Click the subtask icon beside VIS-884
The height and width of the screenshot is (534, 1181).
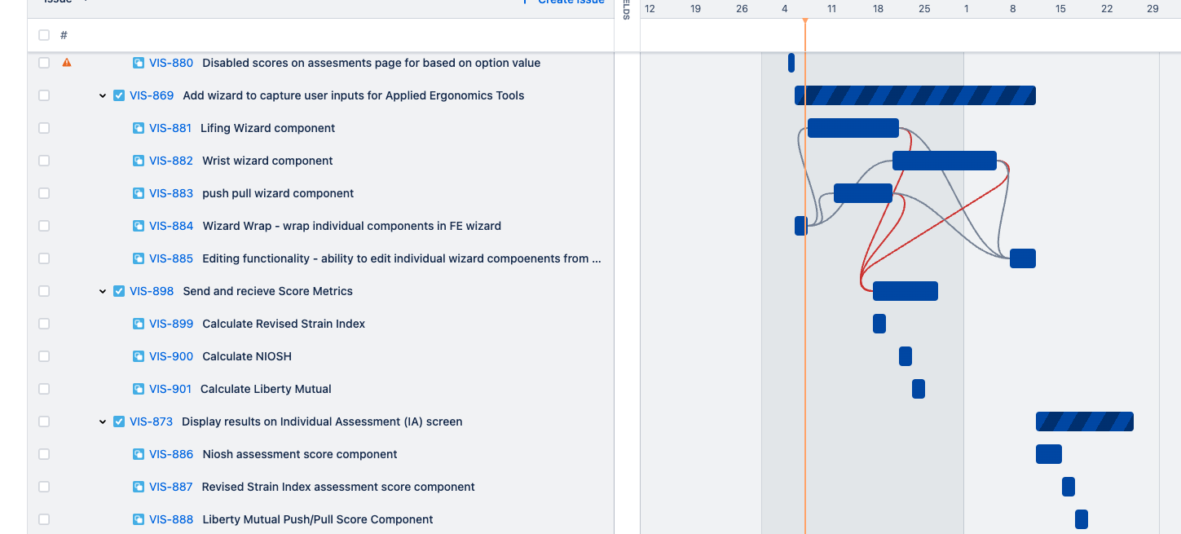point(137,226)
